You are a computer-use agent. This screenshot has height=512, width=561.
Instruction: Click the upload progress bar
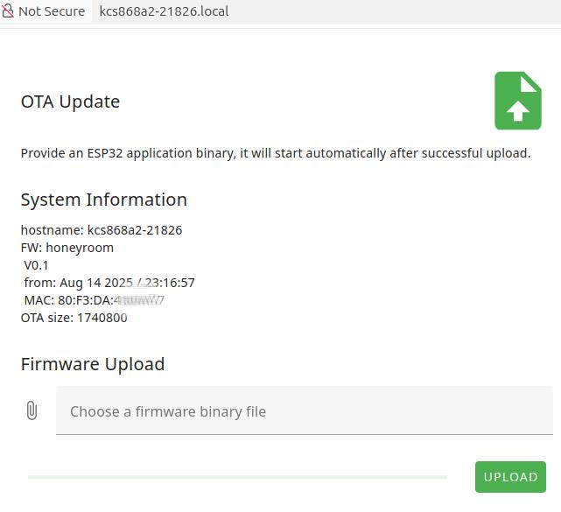coord(237,477)
